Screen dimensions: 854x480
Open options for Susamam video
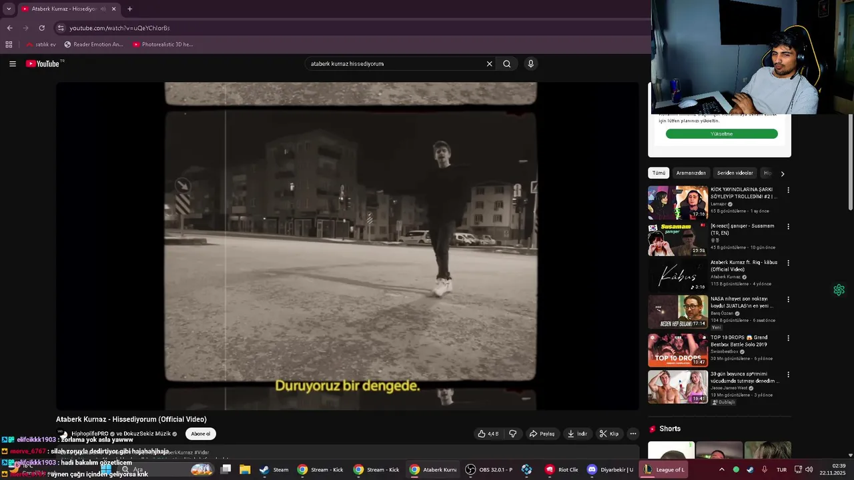[x=788, y=227]
